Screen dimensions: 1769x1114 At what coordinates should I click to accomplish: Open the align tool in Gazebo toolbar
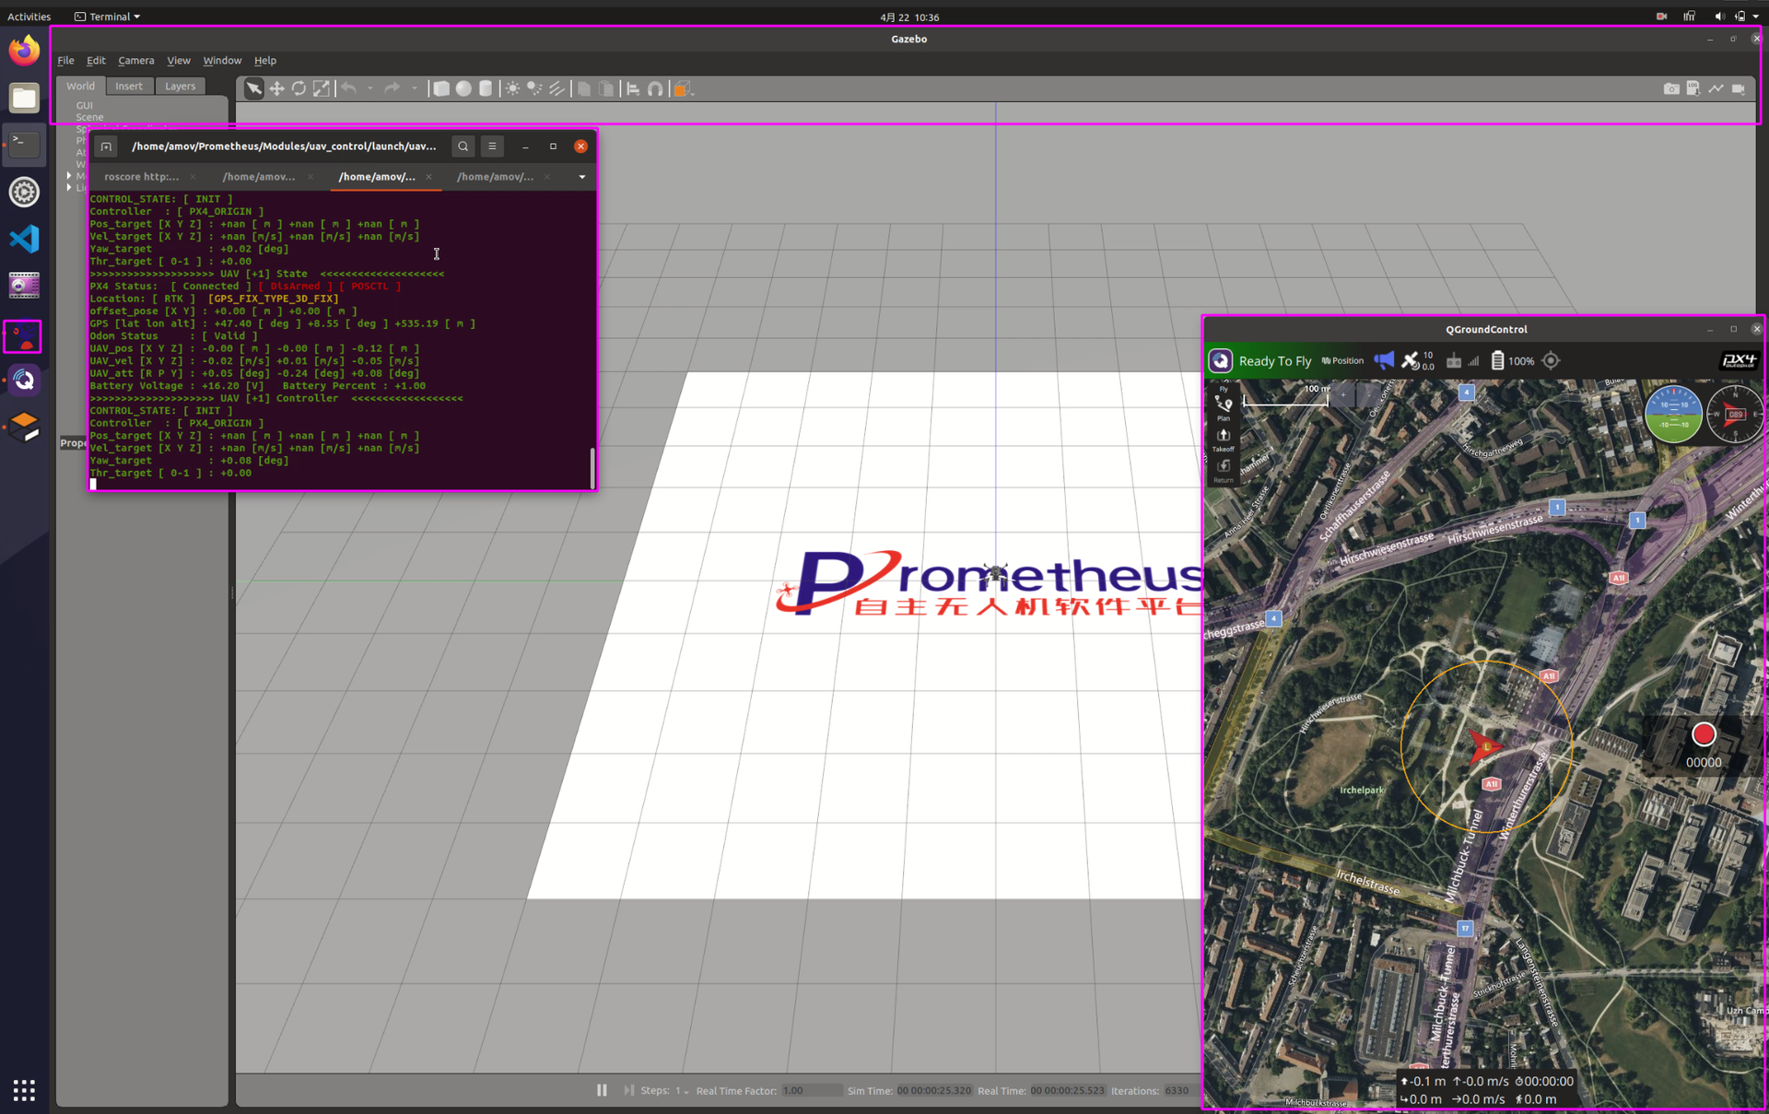pos(633,88)
